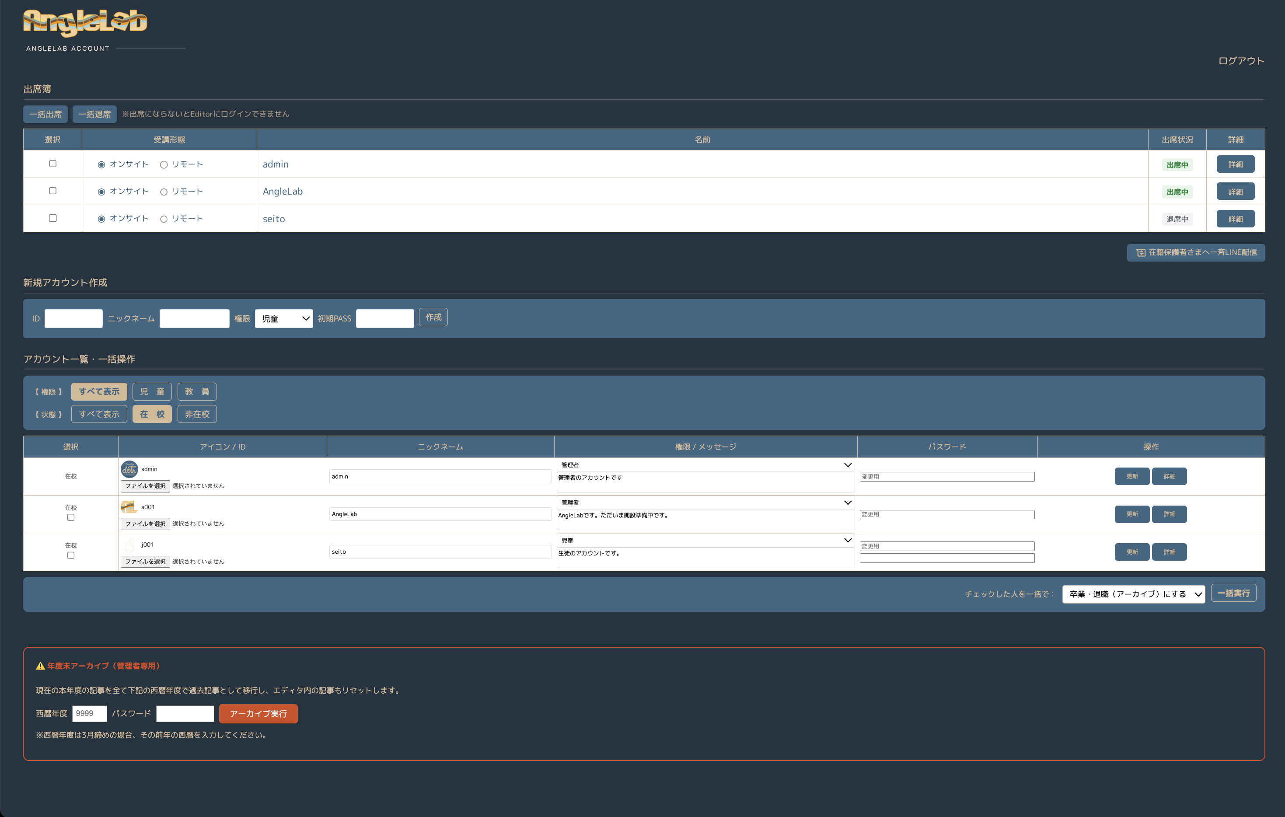Click the j001 account avatar icon

(129, 545)
